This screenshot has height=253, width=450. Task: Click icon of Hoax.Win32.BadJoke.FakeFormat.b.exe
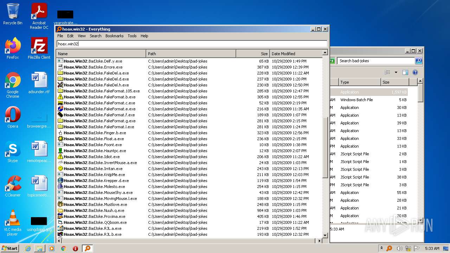point(60,97)
